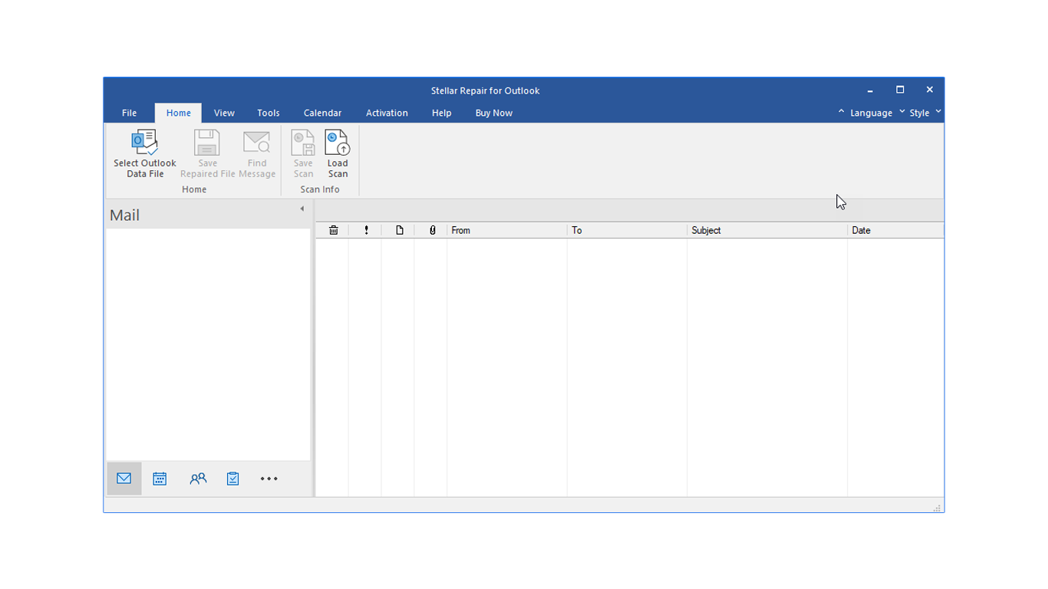The width and height of the screenshot is (1048, 589).
Task: Switch to the Tools ribbon tab
Action: point(268,113)
